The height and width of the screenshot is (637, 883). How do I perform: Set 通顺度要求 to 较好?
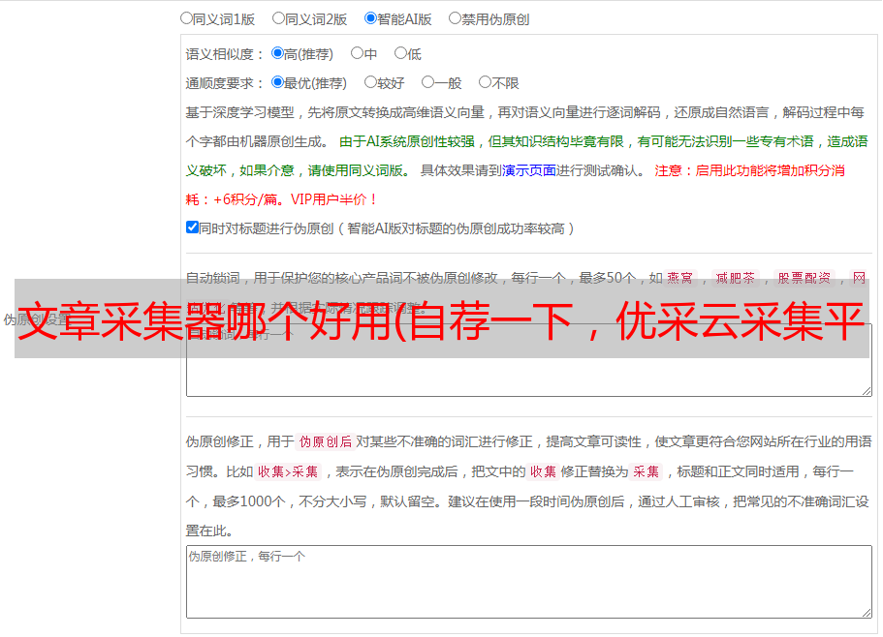(370, 82)
